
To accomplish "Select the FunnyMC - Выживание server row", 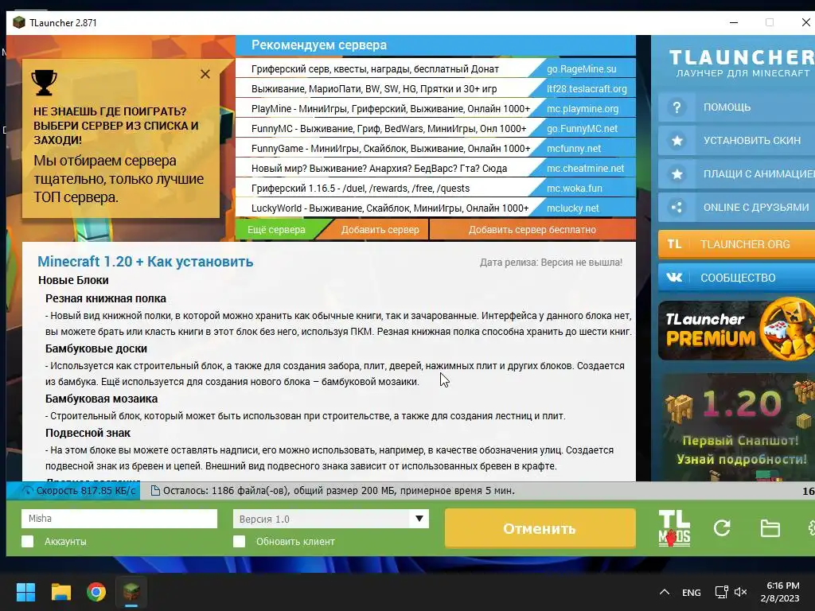I will tap(435, 128).
